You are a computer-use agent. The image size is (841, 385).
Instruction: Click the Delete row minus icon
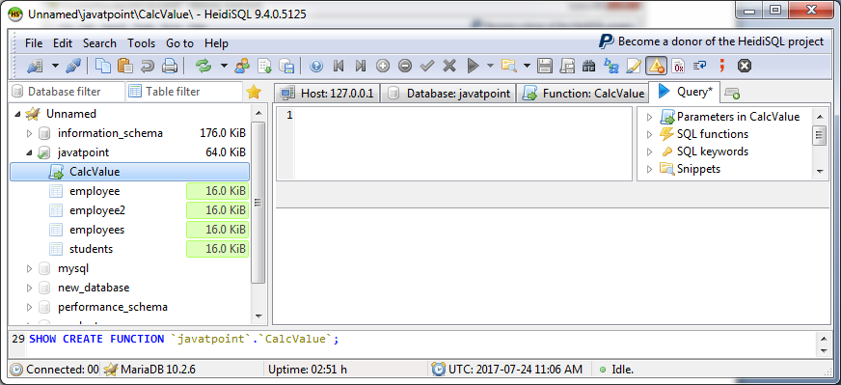coord(405,66)
